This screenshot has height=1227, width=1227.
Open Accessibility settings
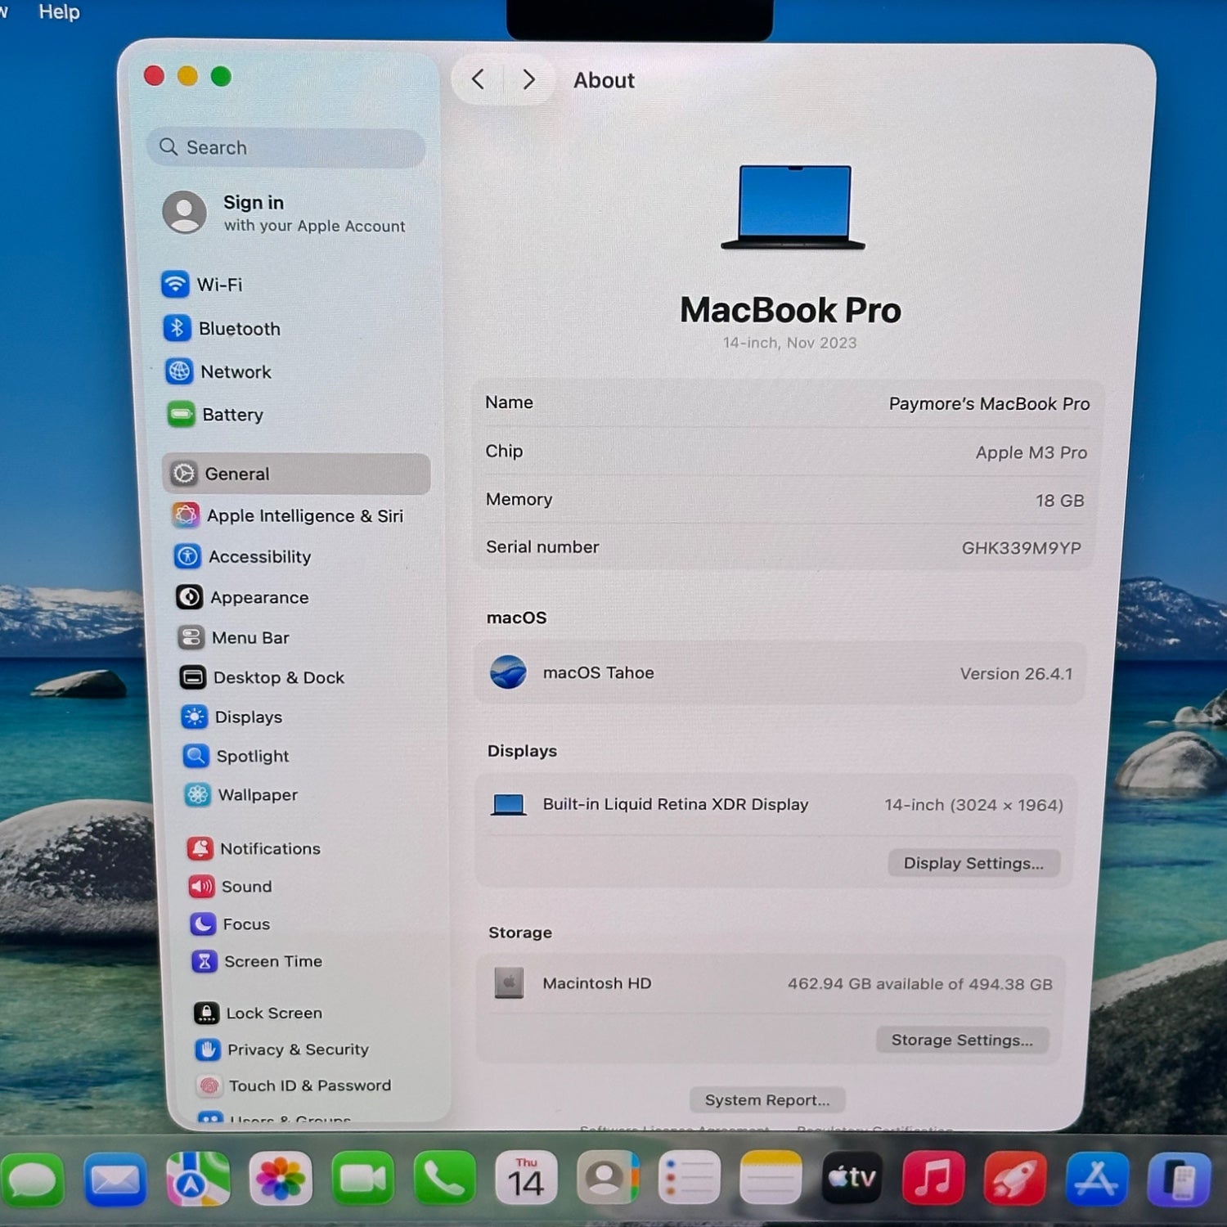[x=243, y=557]
